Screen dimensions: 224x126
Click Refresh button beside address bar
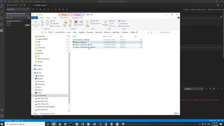tap(152, 32)
